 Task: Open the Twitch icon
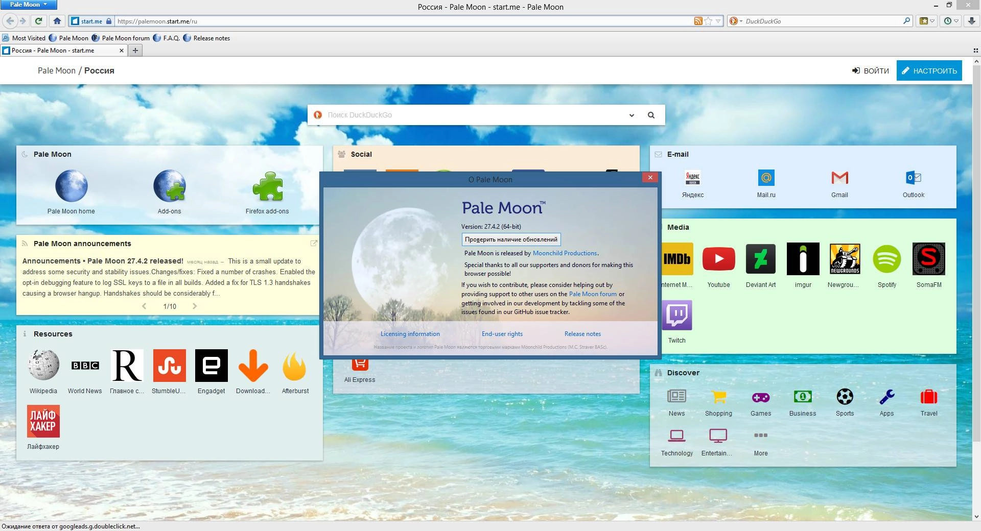coord(677,315)
